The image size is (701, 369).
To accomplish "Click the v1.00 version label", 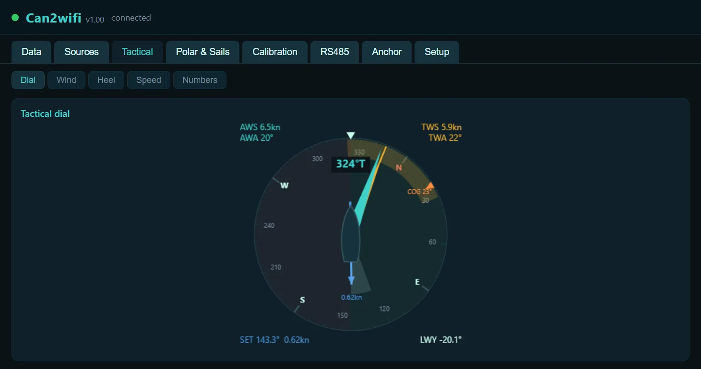I will pos(95,20).
